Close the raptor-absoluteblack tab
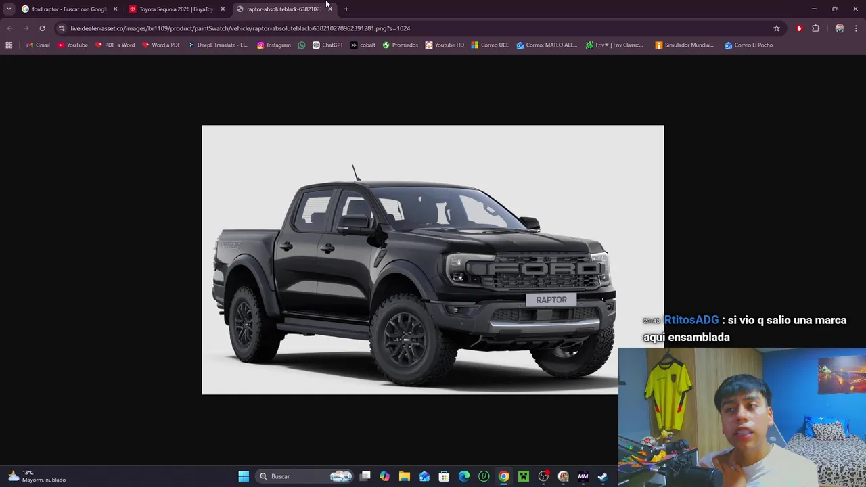The width and height of the screenshot is (866, 487). pyautogui.click(x=329, y=9)
